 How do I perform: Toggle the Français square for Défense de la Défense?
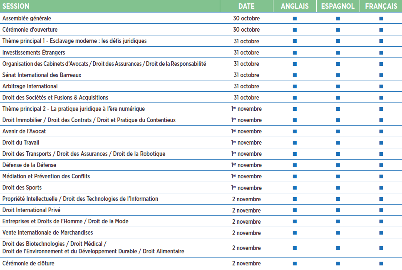(381, 165)
